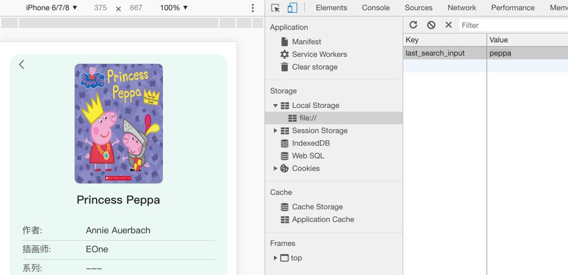Select Service Workers in sidebar
The image size is (568, 275).
[319, 54]
